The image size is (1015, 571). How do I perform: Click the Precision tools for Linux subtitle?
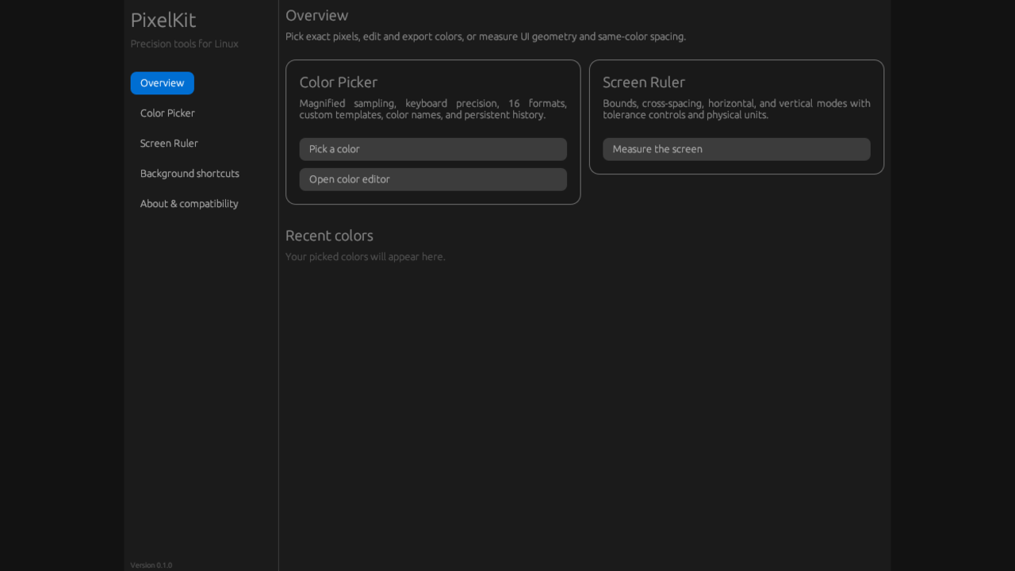click(185, 44)
